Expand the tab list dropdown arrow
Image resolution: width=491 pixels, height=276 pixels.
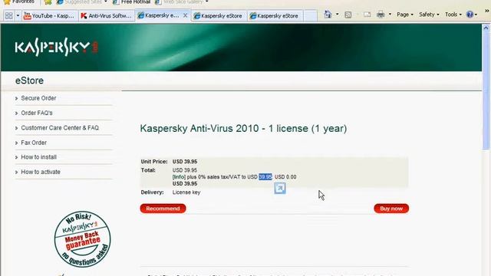point(18,15)
